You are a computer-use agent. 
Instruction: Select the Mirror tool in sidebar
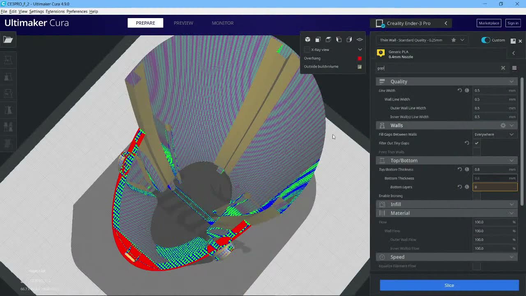point(8,110)
